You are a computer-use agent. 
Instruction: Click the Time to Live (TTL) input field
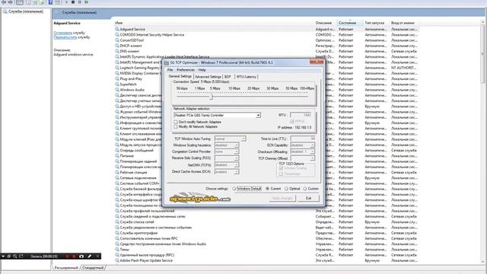click(x=303, y=139)
